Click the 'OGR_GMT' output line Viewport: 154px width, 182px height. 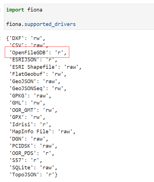(33, 110)
